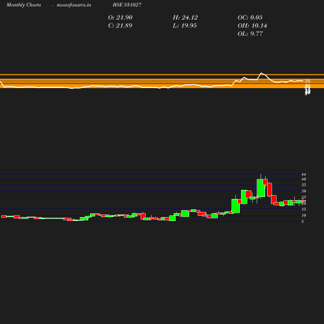324x324 pixels.
Task: Click the "Monthly Charts" title text
Action: [23, 5]
